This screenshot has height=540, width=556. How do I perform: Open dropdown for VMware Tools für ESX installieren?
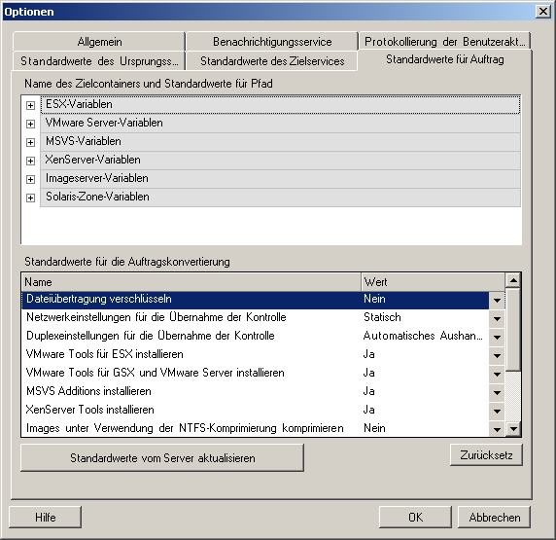click(497, 355)
